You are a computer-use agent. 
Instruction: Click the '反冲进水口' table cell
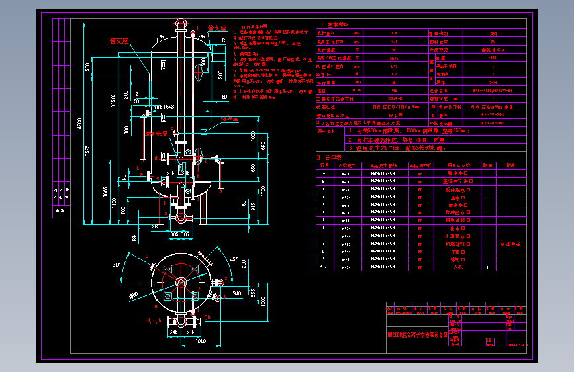[458, 190]
